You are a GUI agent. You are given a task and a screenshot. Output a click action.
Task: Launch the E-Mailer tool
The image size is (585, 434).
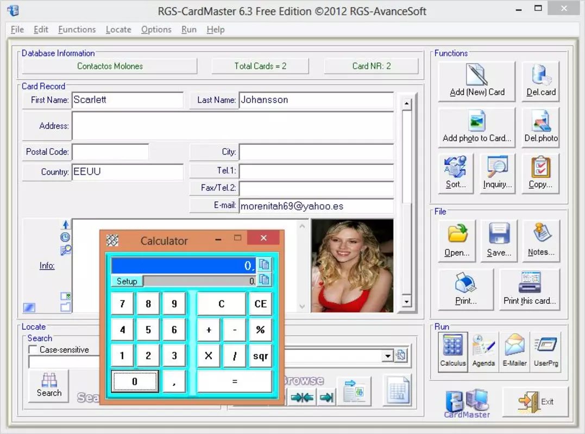coord(514,352)
